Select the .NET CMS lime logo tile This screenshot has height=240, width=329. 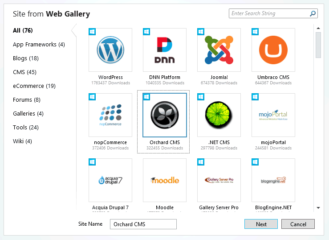219,115
